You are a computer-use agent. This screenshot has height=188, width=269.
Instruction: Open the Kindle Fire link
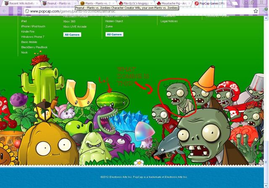pos(28,32)
